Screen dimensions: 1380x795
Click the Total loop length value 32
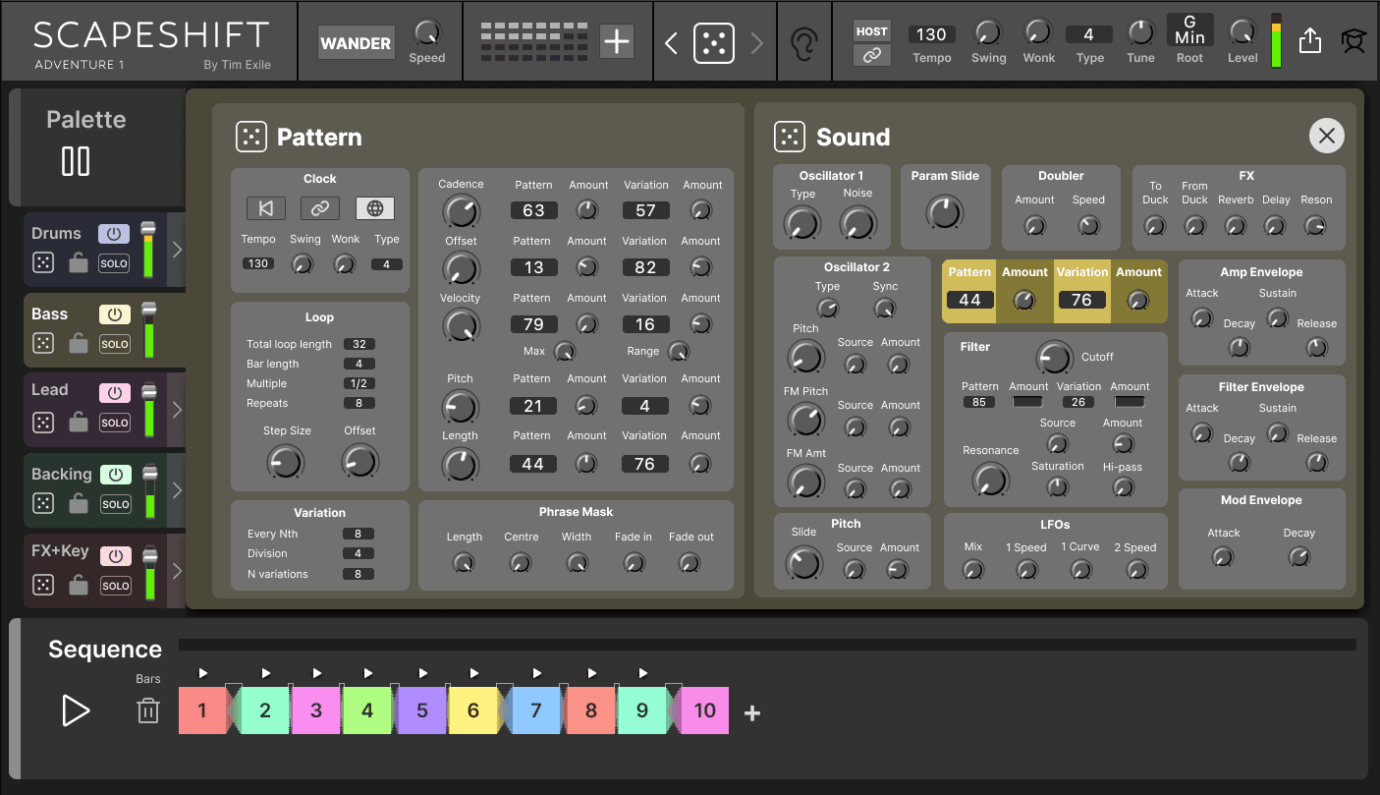click(x=359, y=344)
